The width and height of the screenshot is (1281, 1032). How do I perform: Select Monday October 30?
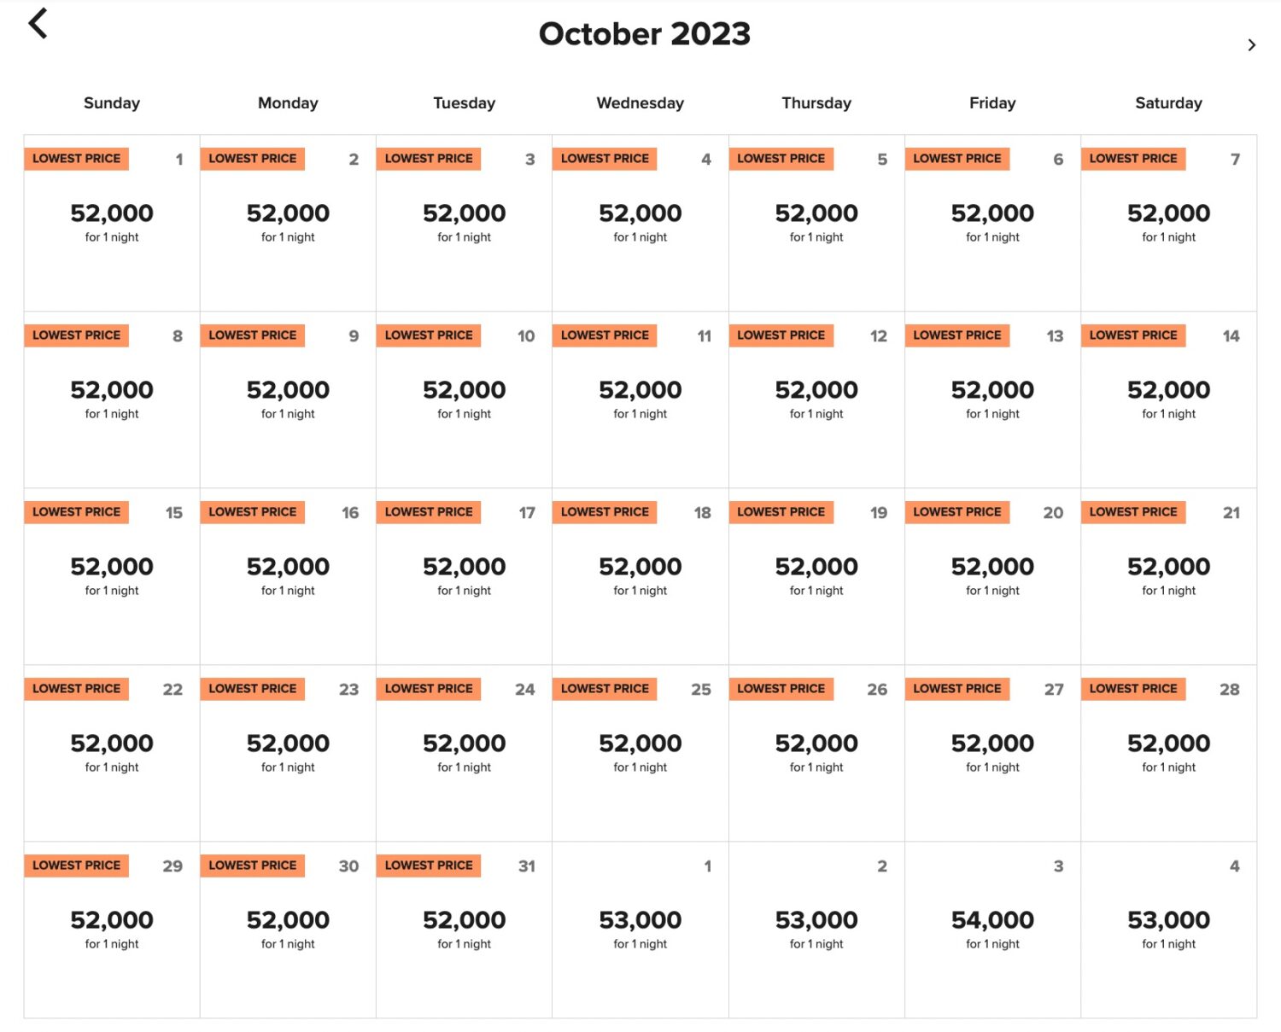pyautogui.click(x=288, y=929)
